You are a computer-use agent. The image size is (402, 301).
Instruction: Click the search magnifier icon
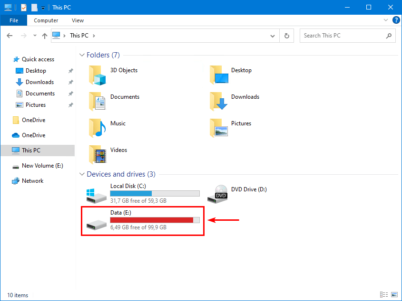tap(389, 36)
